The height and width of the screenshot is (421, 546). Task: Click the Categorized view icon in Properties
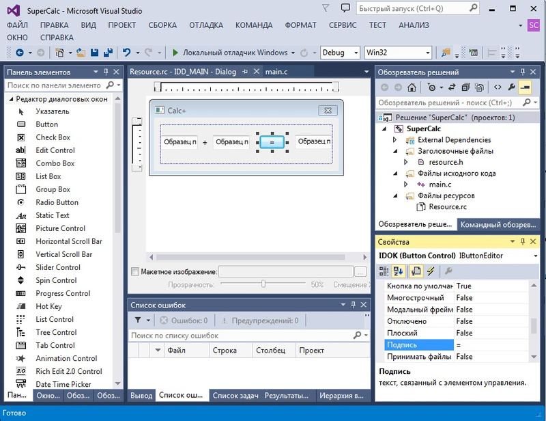384,271
